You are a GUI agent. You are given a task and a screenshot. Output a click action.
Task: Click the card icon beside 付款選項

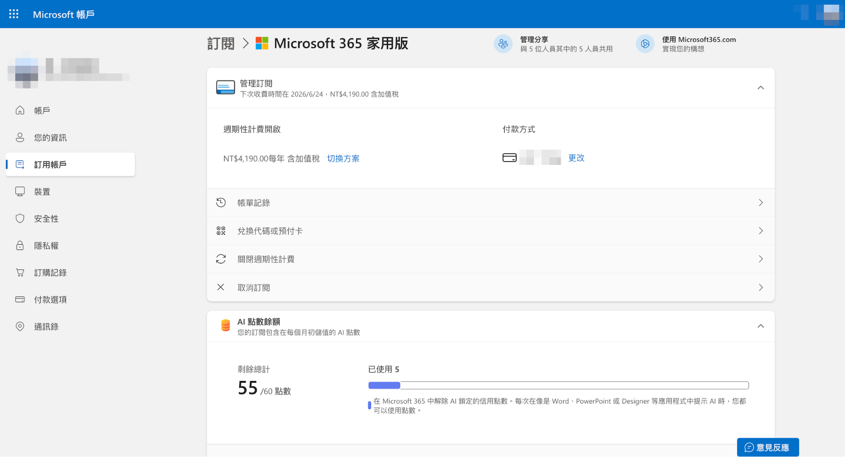[x=20, y=299]
